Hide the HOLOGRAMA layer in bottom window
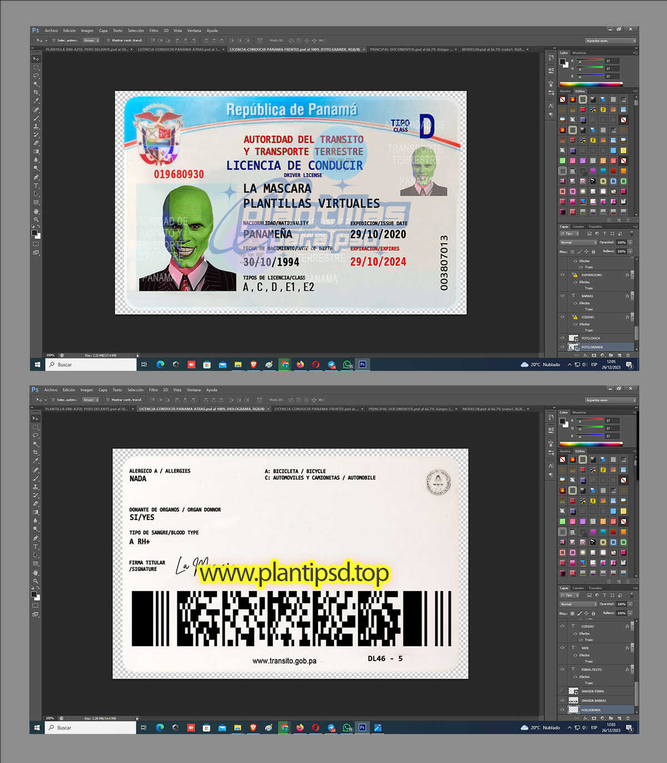The height and width of the screenshot is (763, 667). point(563,710)
